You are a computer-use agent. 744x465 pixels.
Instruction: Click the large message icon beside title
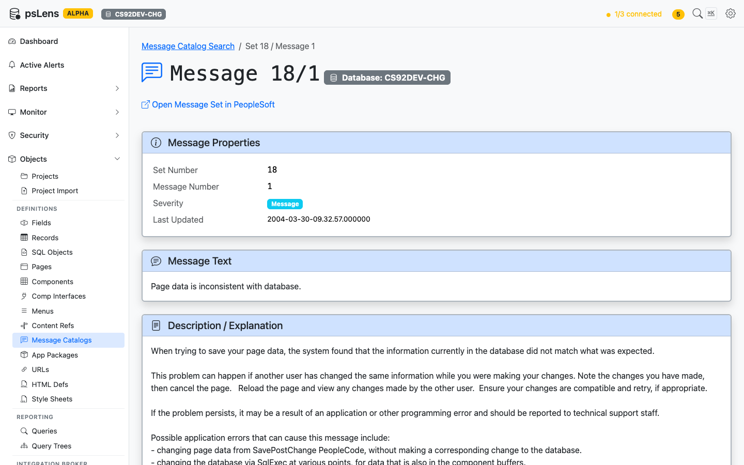(x=152, y=72)
